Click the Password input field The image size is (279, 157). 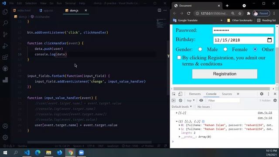pos(243,30)
